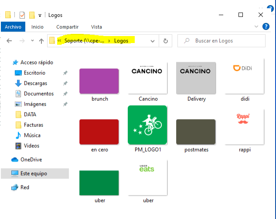
Task: Select the Cancino logo file with white background
Action: click(x=147, y=78)
